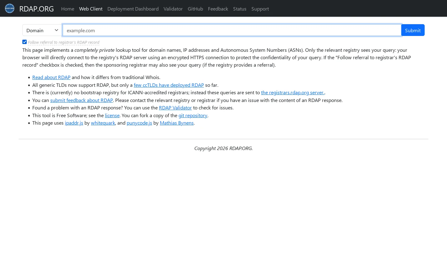Screen dimensions: 447x279
Task: Open 'few ccTLDs have deployed RDAP' link
Action: tap(169, 85)
